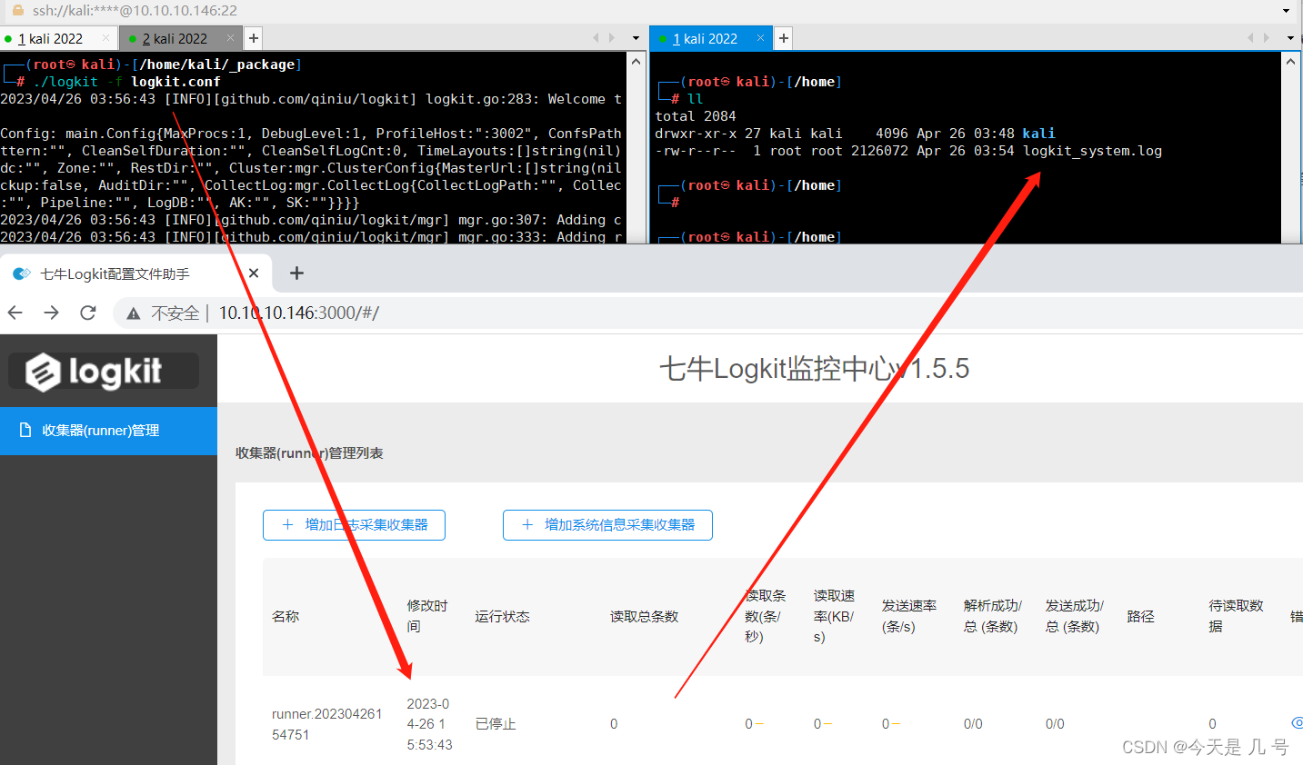The width and height of the screenshot is (1303, 765).
Task: Open the left pane tab list dropdown
Action: click(x=636, y=38)
